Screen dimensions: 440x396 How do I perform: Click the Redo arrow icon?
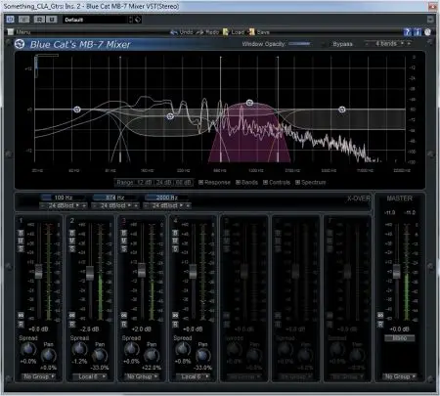pyautogui.click(x=199, y=32)
